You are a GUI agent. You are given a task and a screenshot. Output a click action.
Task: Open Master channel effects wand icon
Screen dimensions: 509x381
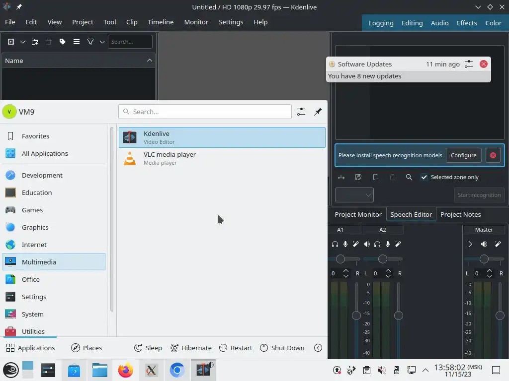click(498, 244)
